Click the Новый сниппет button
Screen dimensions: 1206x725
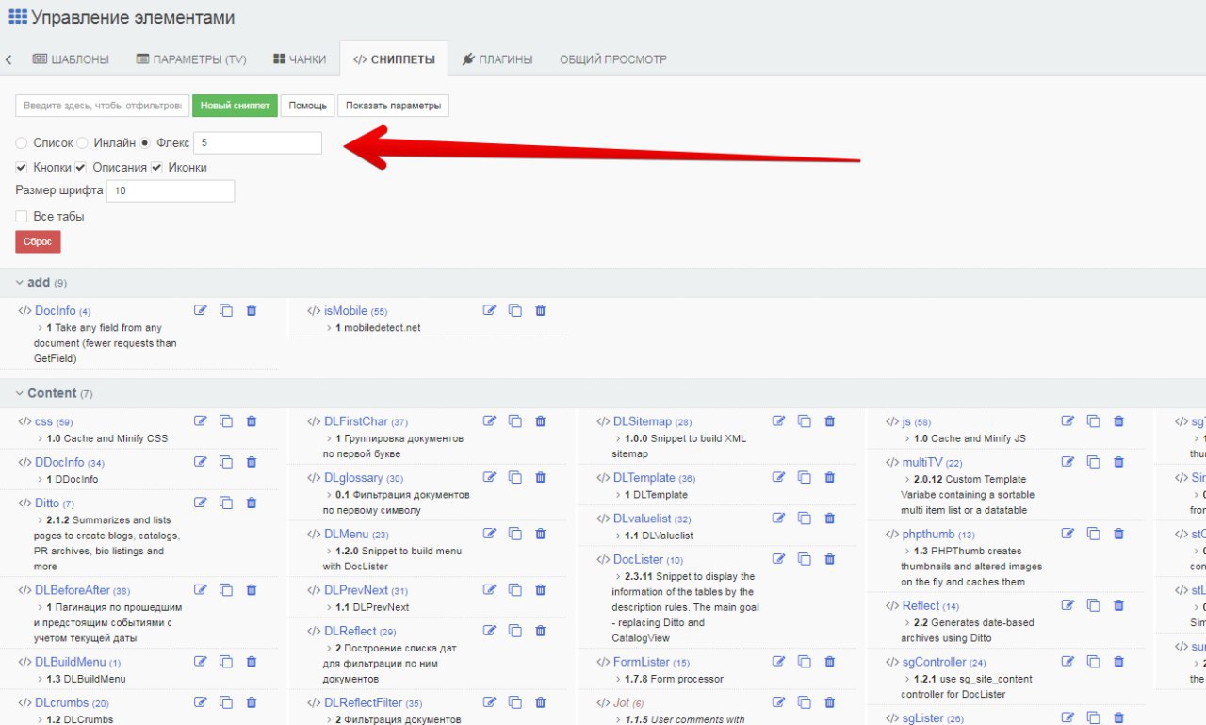point(235,106)
